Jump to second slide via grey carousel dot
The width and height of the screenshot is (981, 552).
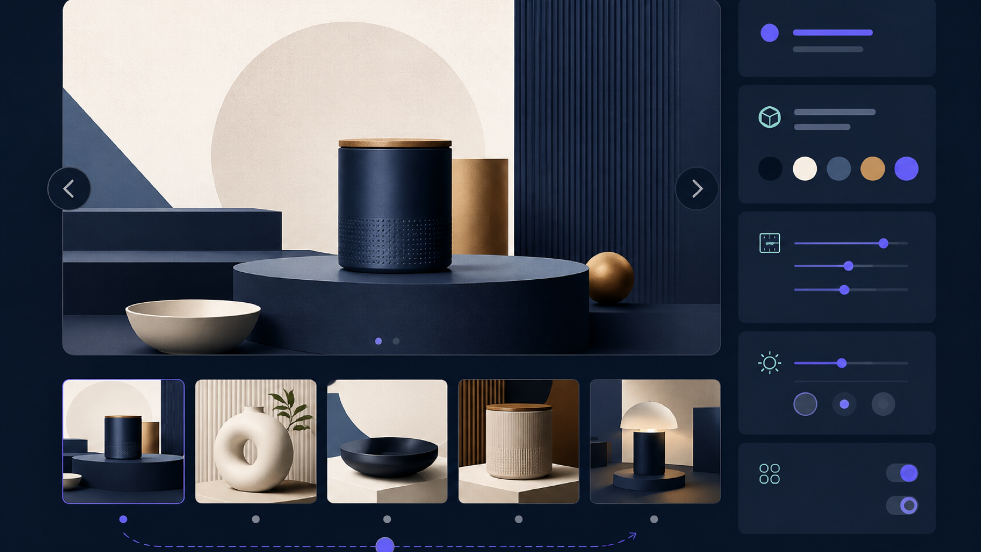coord(396,341)
